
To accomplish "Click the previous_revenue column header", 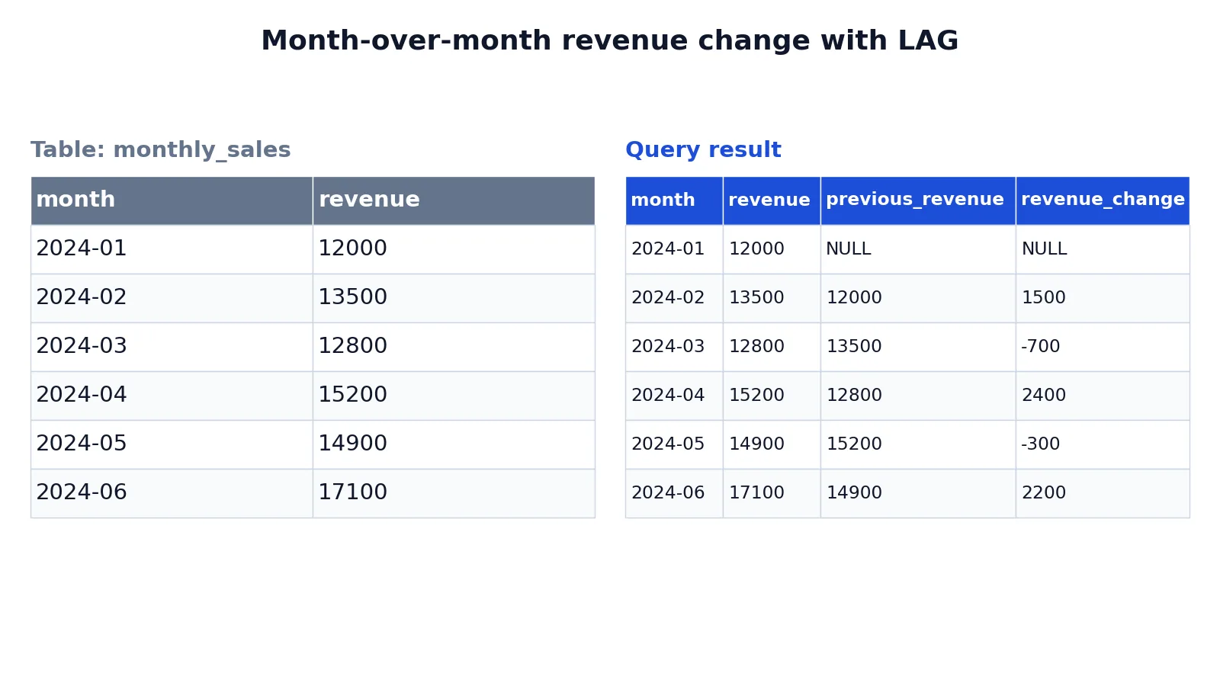I will [918, 200].
